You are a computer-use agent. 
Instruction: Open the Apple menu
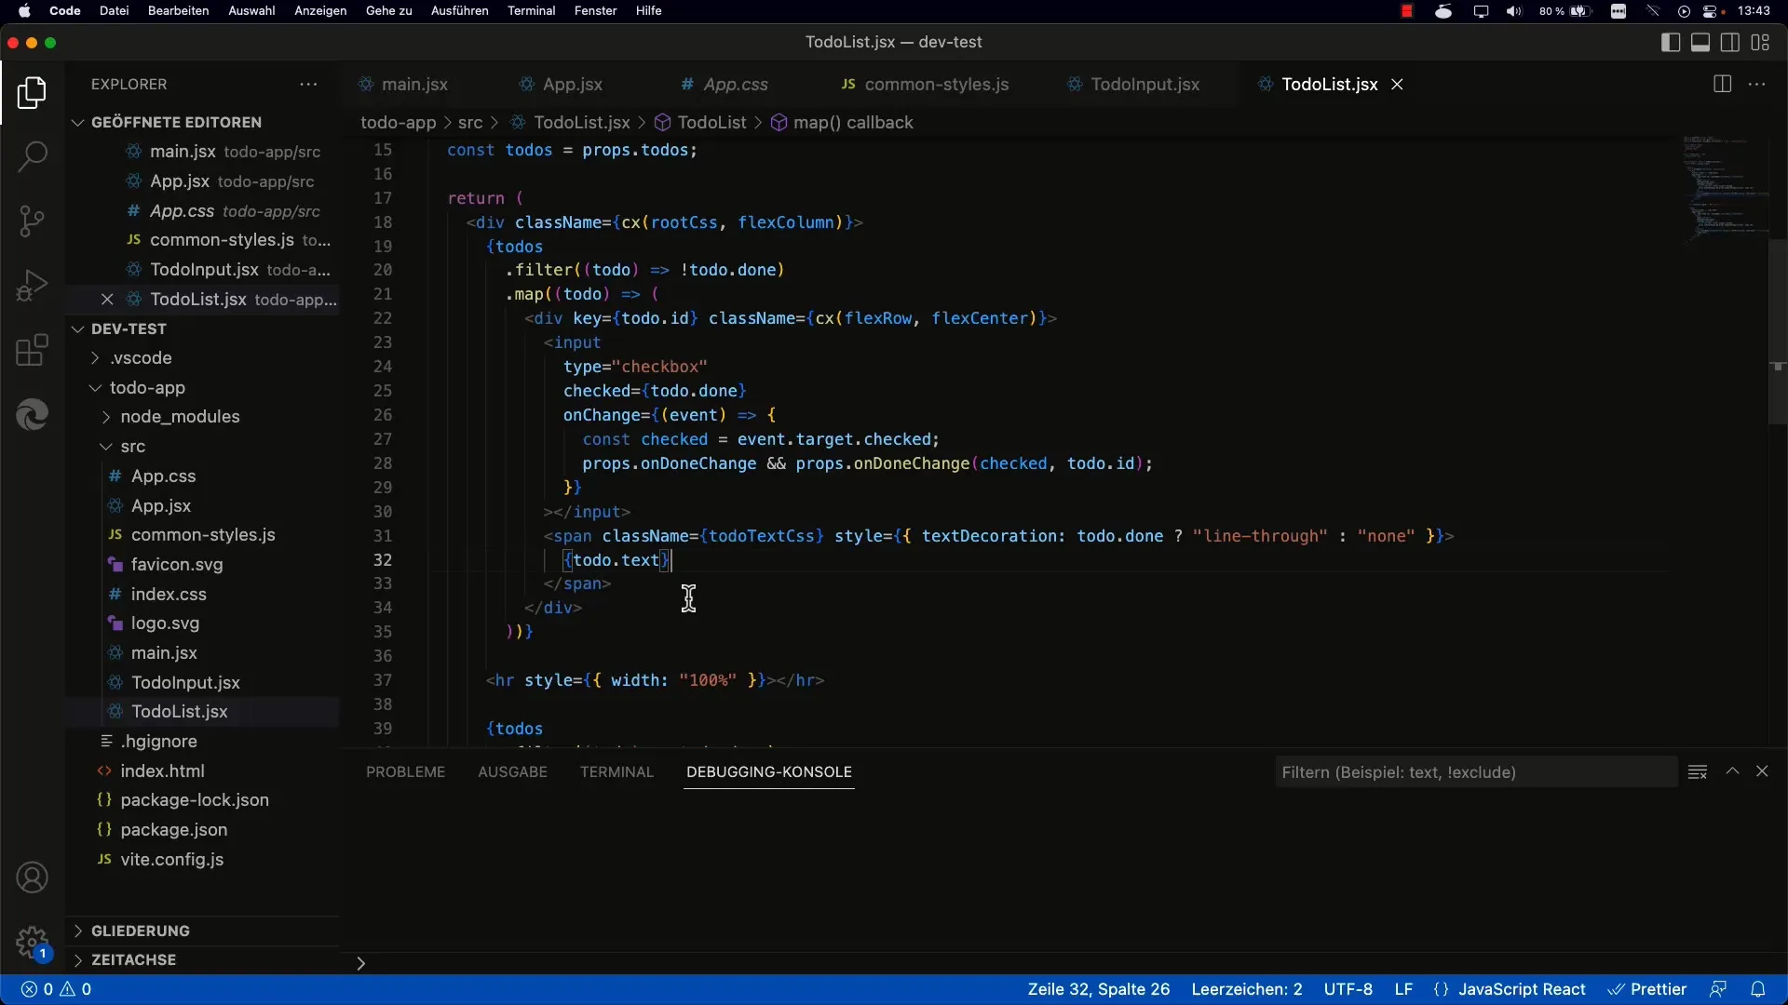tap(24, 11)
